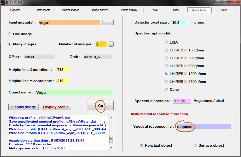
Task: Open the Instruments tab
Action: pyautogui.click(x=43, y=10)
